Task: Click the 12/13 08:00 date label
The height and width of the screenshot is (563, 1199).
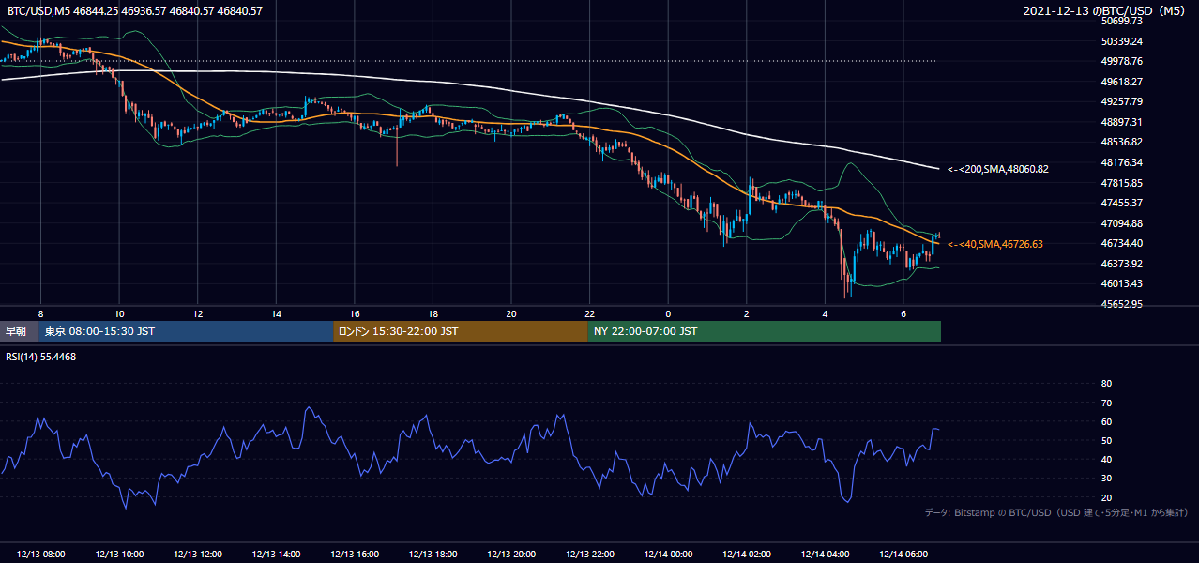Action: [40, 555]
